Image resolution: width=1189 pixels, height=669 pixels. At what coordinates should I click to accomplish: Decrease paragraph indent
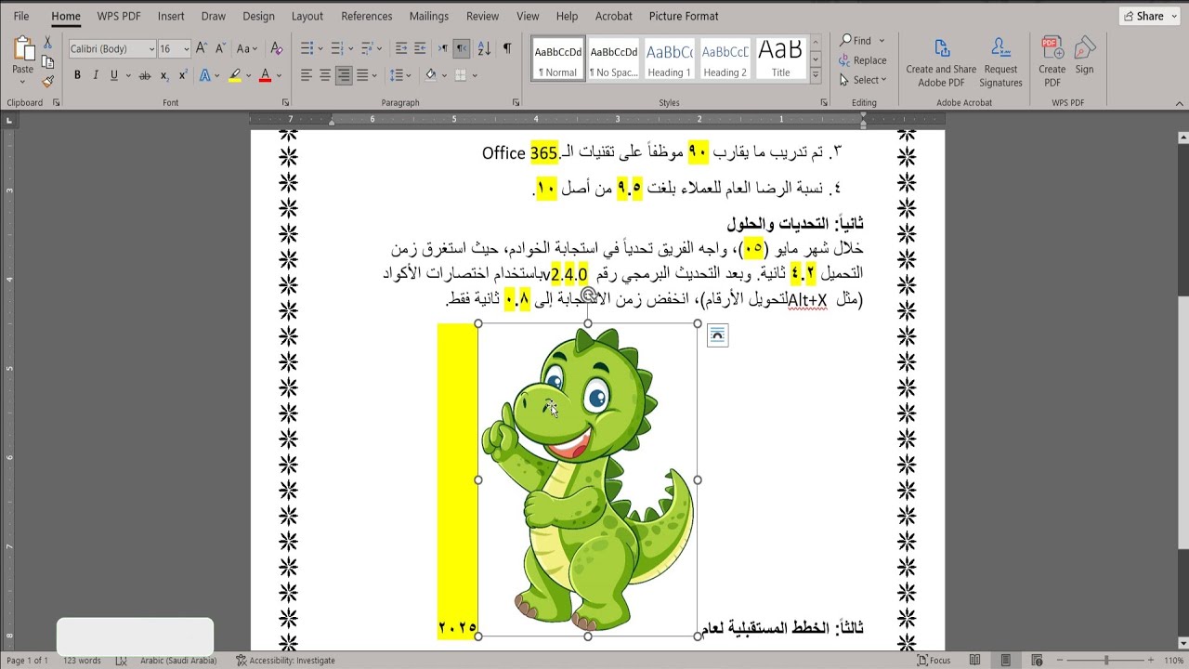click(401, 48)
